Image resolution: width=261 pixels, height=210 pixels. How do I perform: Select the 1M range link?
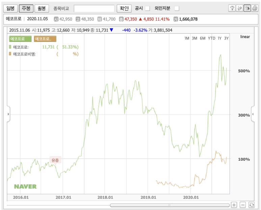coord(187,38)
